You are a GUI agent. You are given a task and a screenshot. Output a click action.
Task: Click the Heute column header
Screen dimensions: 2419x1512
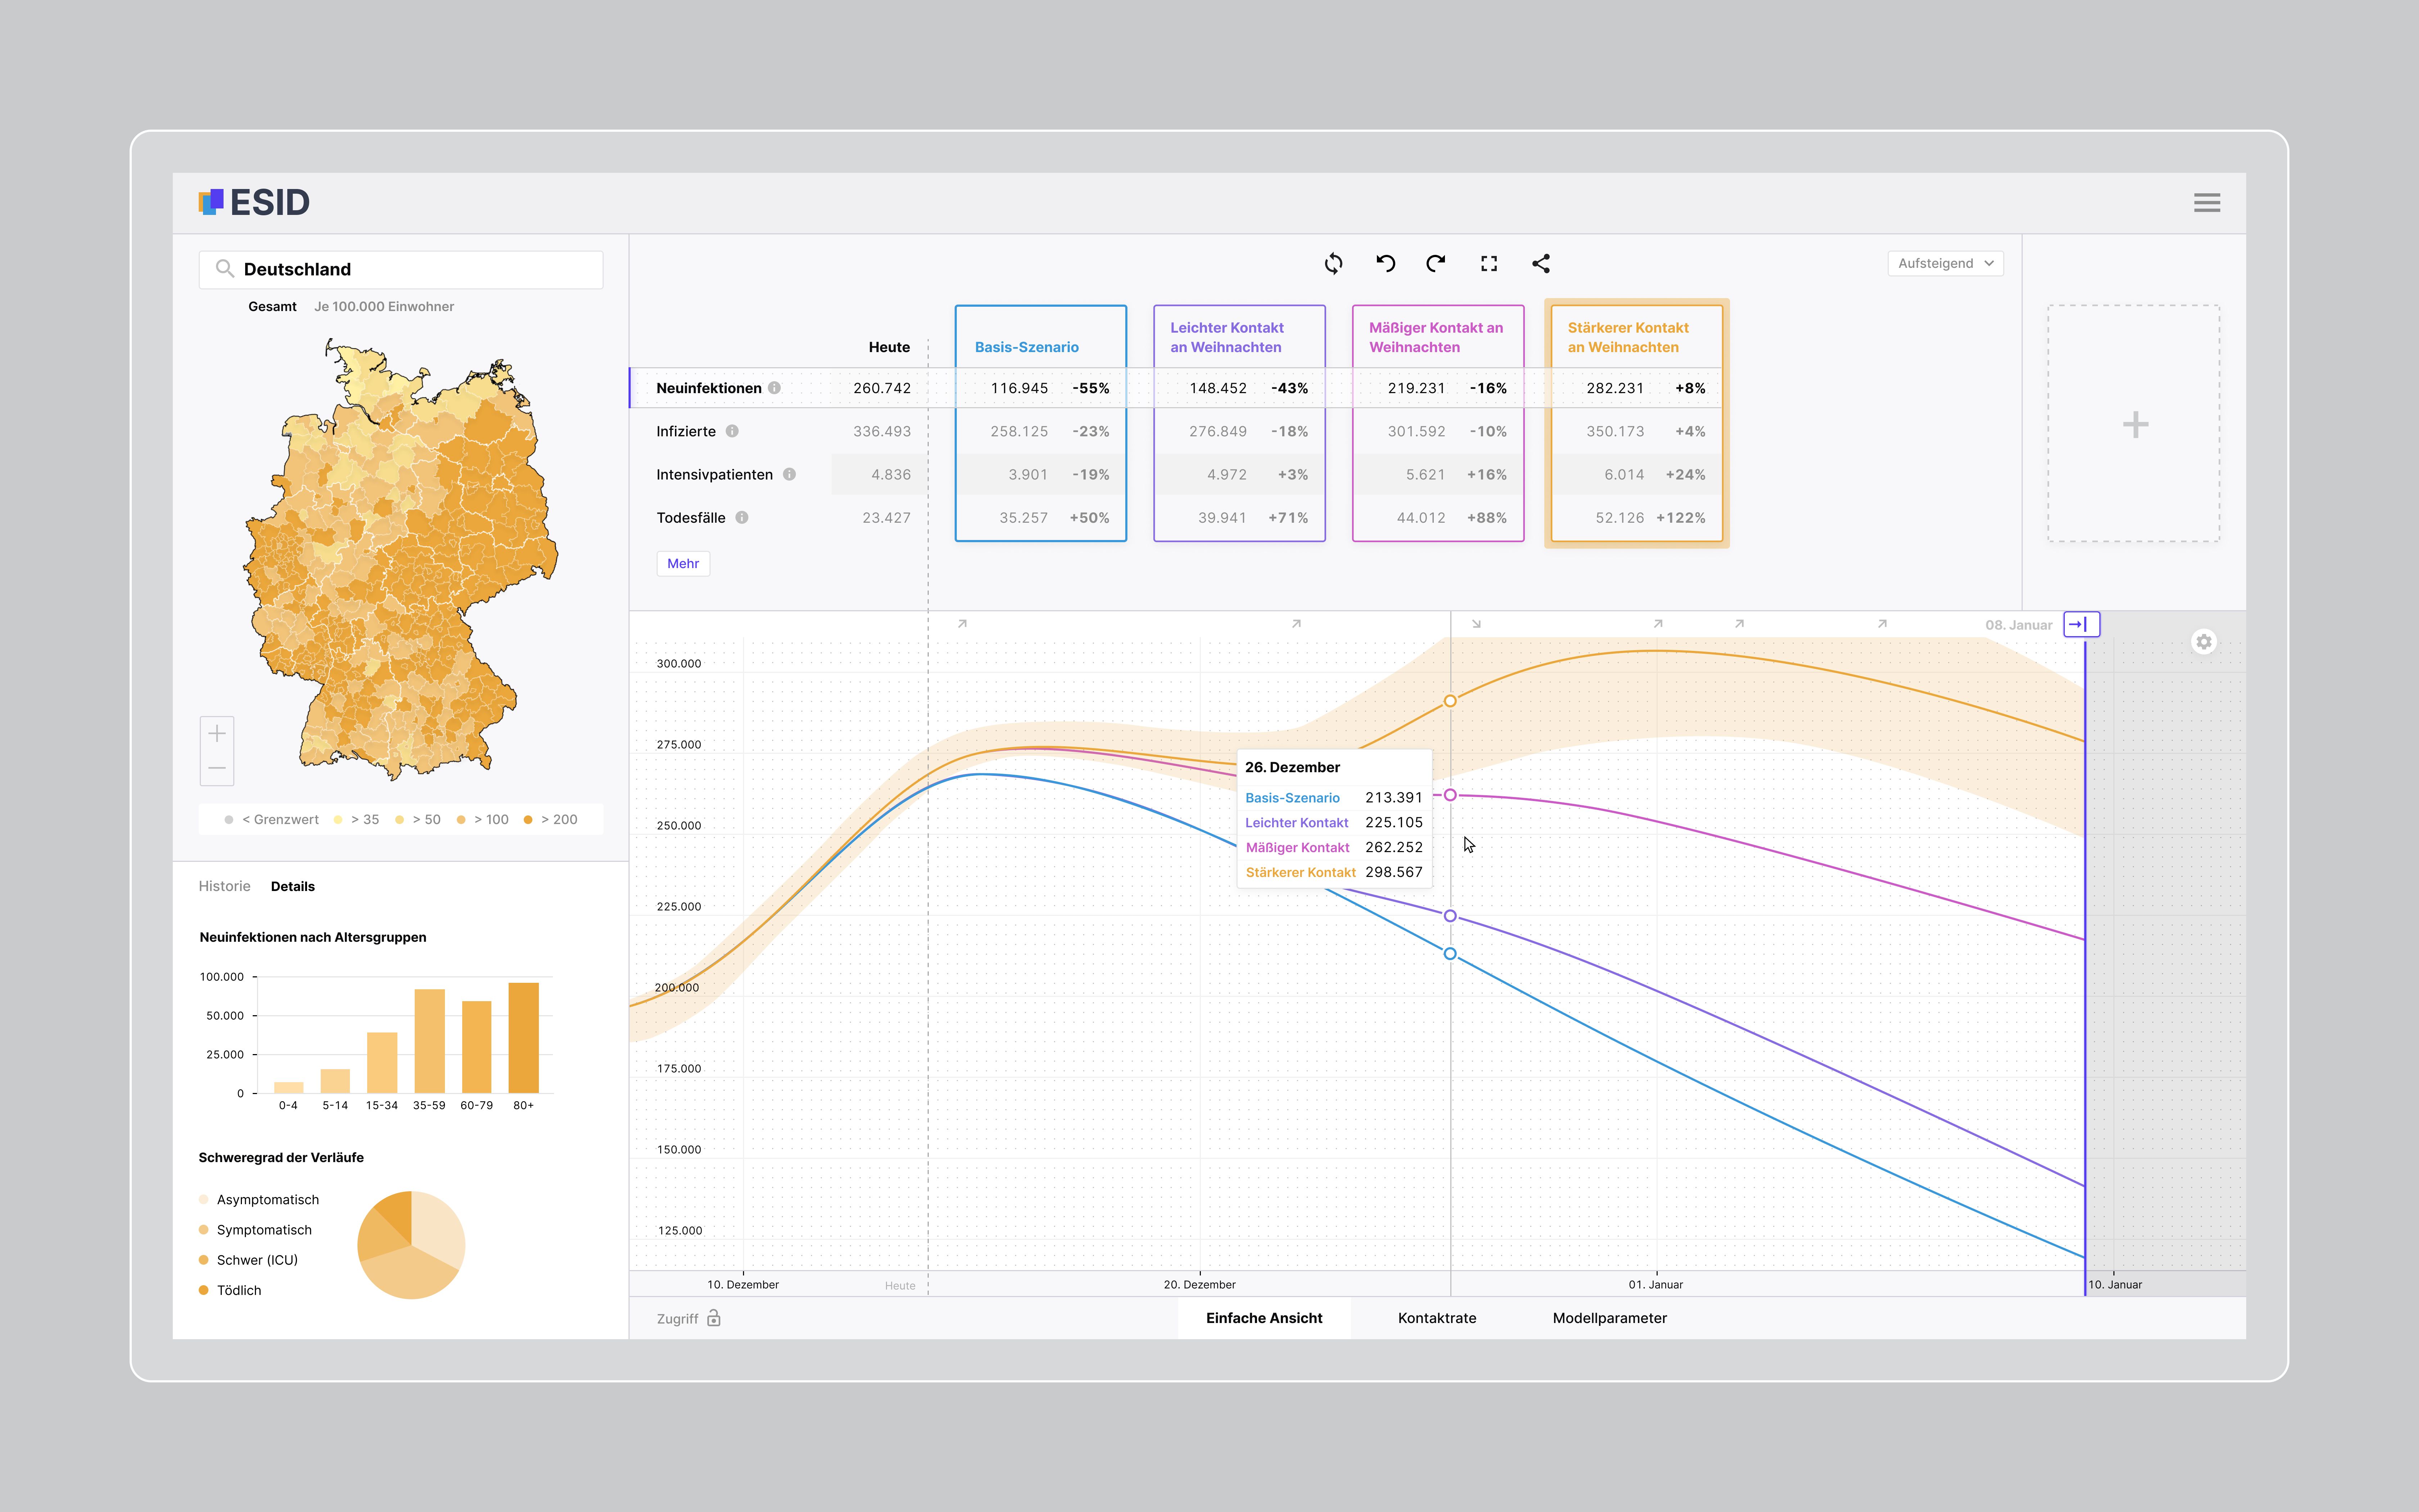tap(889, 347)
